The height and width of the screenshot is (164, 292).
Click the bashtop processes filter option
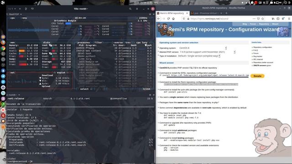(x=98, y=42)
